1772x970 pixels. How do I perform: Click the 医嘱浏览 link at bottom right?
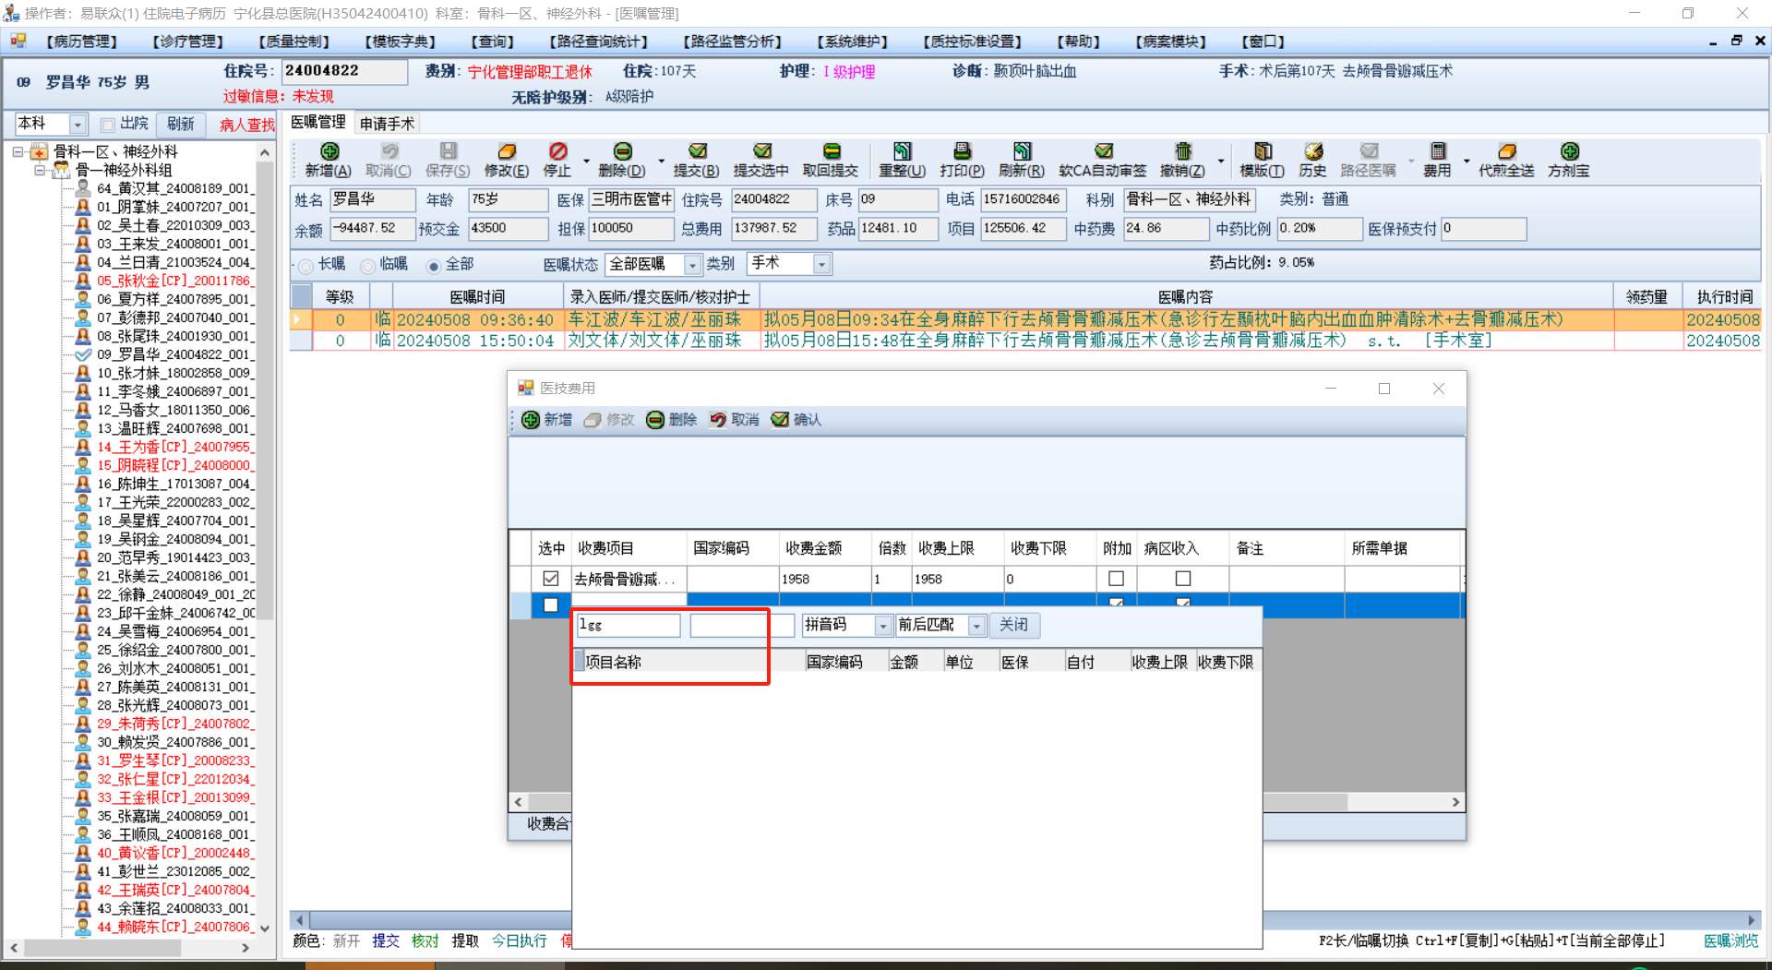1730,940
